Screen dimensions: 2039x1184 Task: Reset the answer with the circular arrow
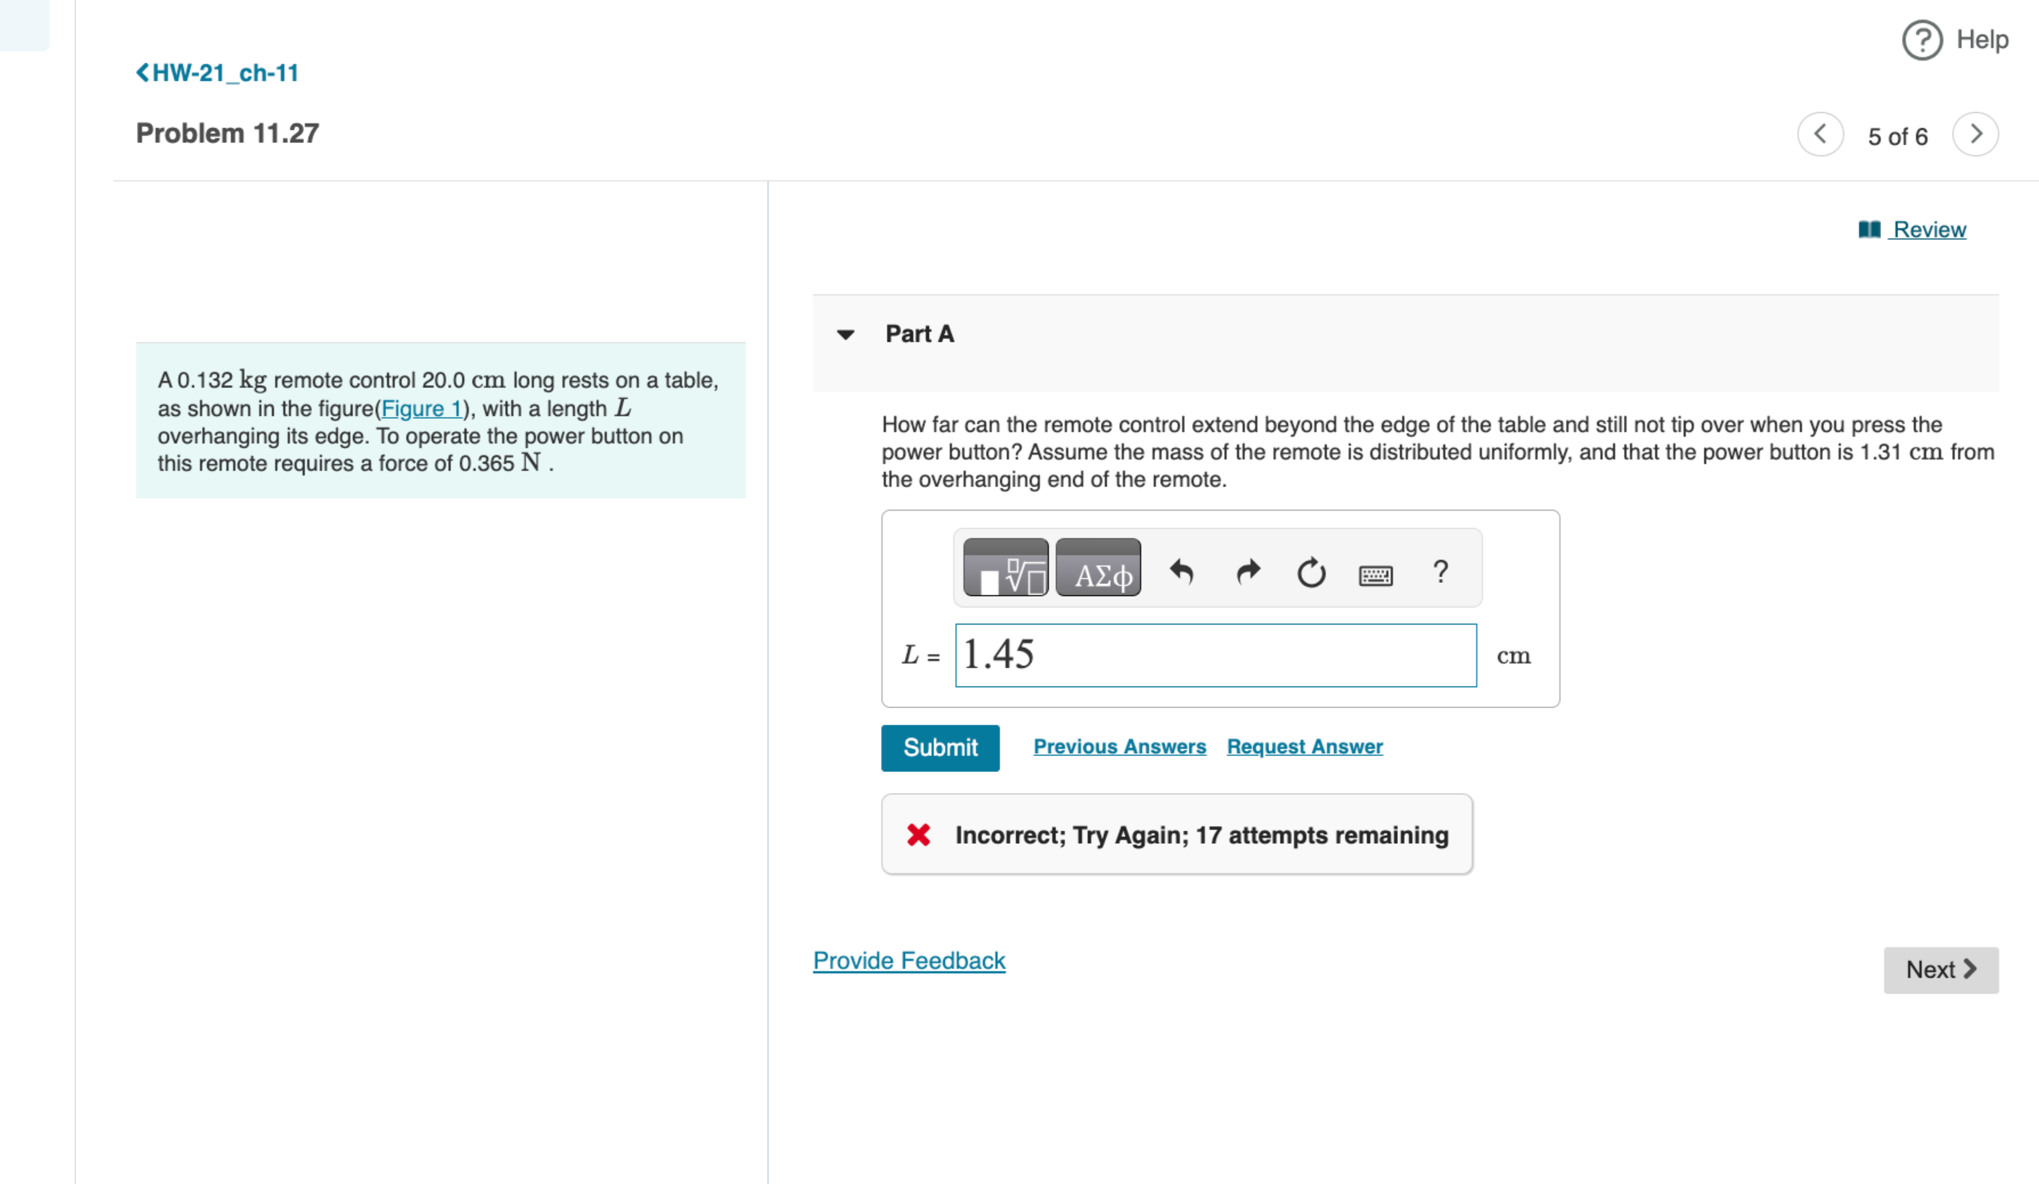[1311, 572]
